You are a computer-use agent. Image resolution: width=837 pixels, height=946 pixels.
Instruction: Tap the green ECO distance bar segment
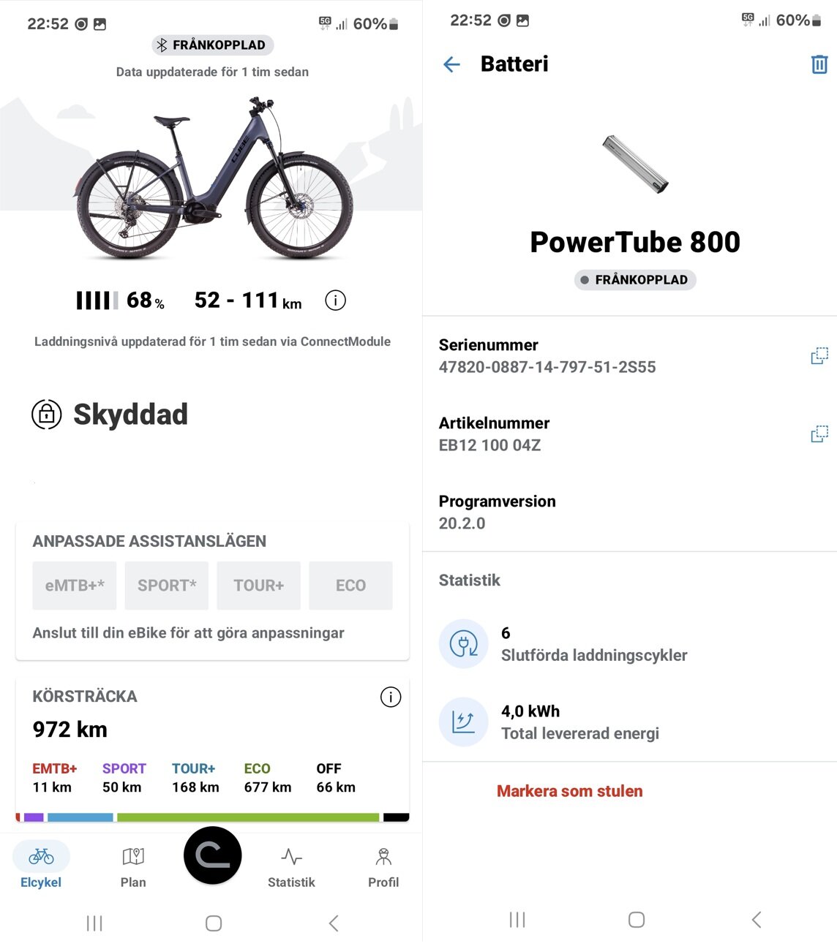click(248, 817)
